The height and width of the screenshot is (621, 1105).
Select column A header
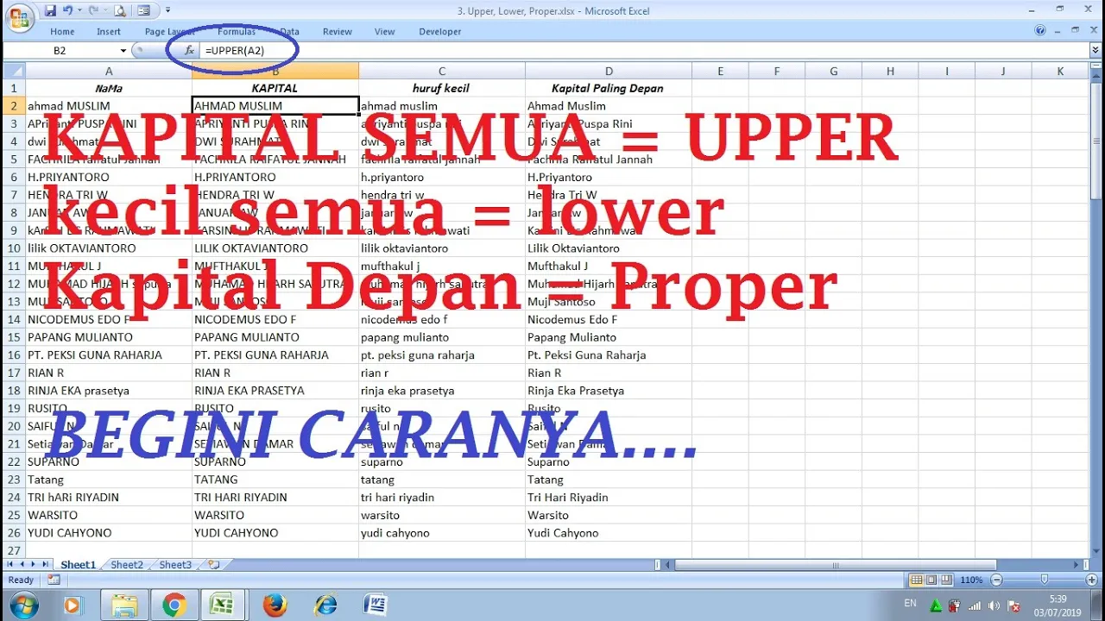(x=109, y=72)
